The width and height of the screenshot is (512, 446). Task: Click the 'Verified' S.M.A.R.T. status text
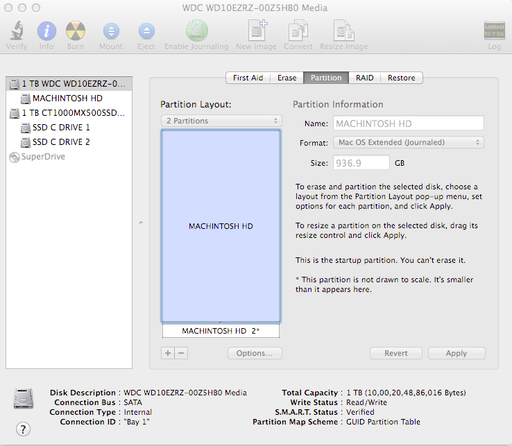pos(360,412)
